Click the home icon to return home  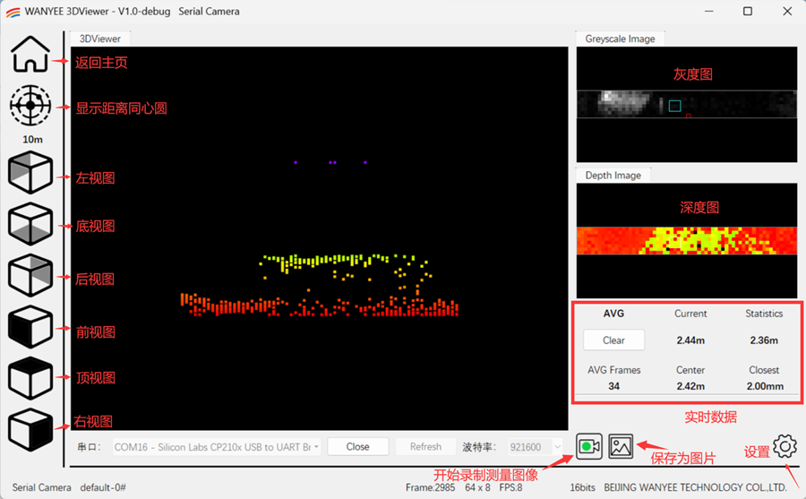pos(30,55)
